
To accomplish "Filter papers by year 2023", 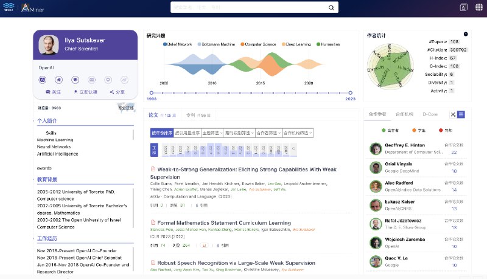I will [x=165, y=150].
